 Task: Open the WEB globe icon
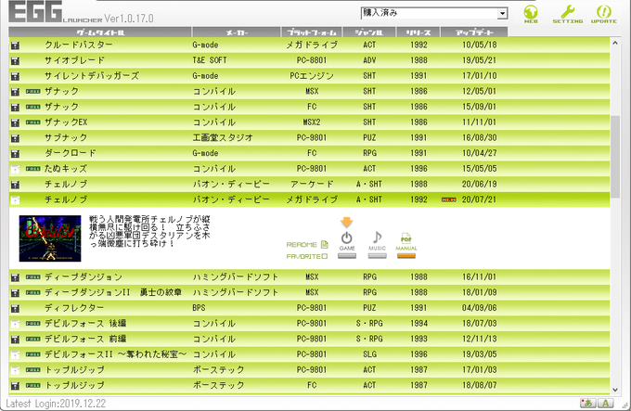tap(531, 14)
